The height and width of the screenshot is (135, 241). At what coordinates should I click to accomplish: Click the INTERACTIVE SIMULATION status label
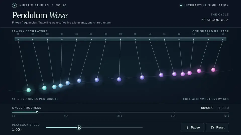pyautogui.click(x=206, y=5)
